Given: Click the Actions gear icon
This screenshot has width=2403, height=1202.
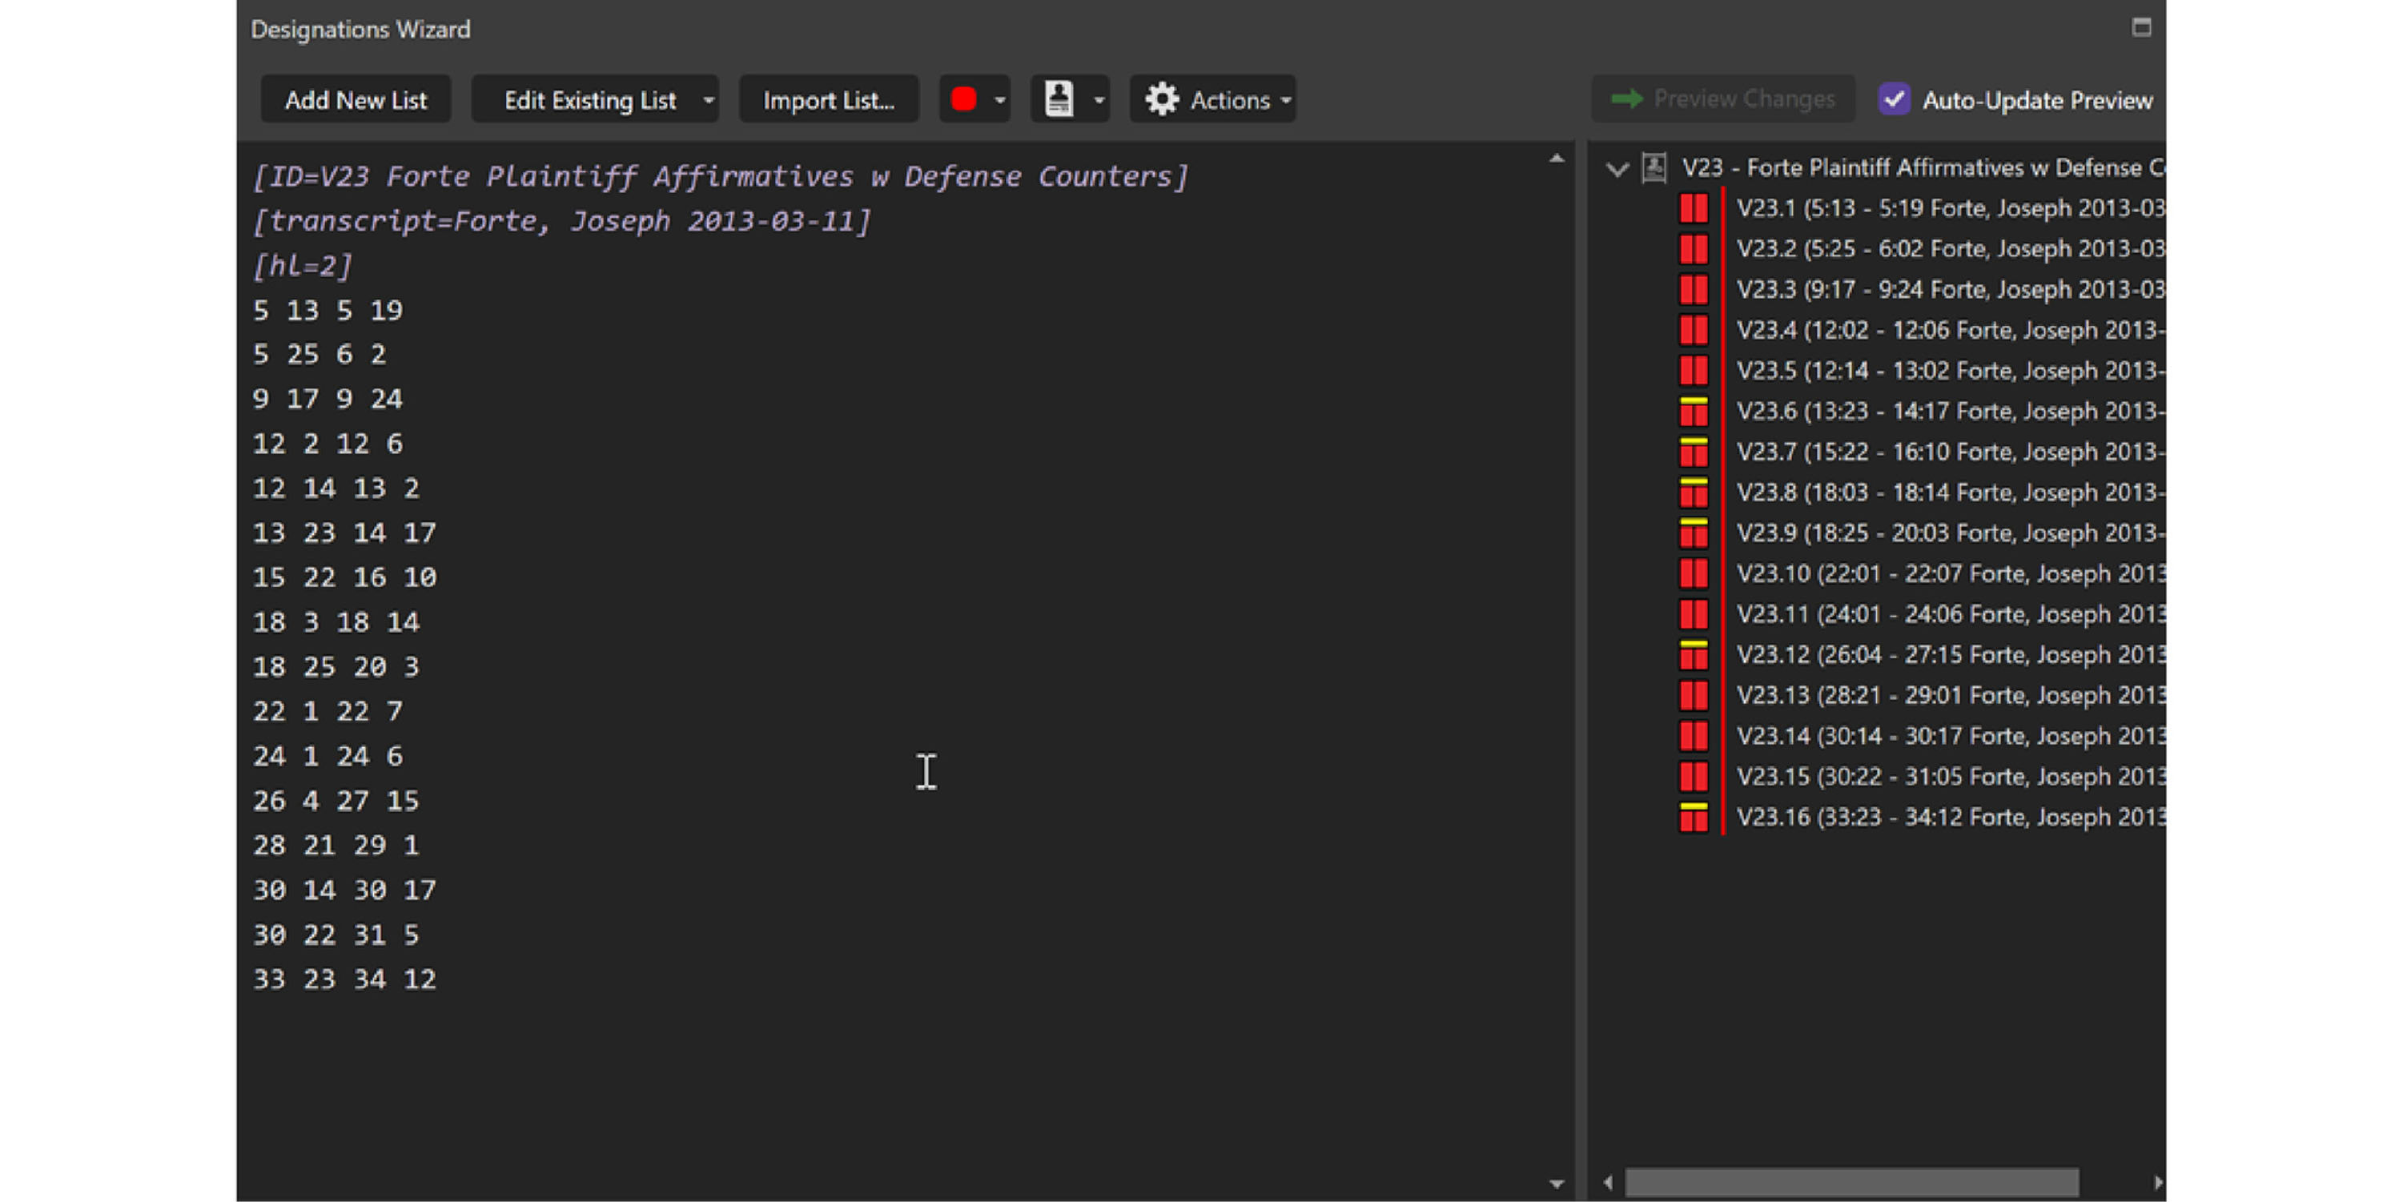Looking at the screenshot, I should (1161, 99).
